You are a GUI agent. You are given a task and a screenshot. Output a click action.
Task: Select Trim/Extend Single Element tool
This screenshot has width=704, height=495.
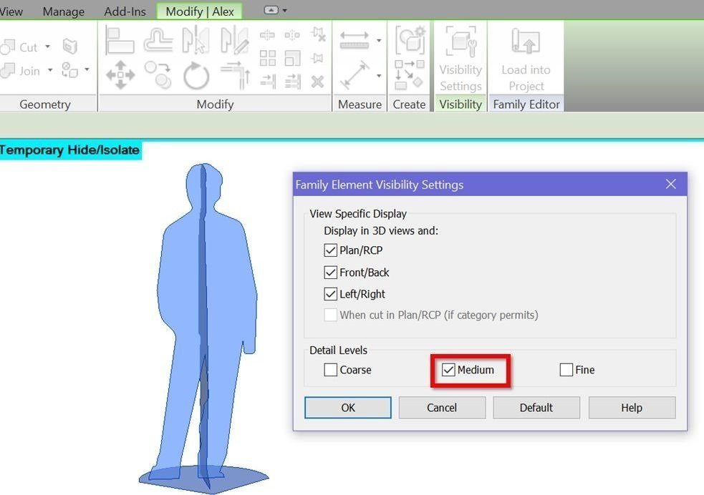click(x=268, y=82)
